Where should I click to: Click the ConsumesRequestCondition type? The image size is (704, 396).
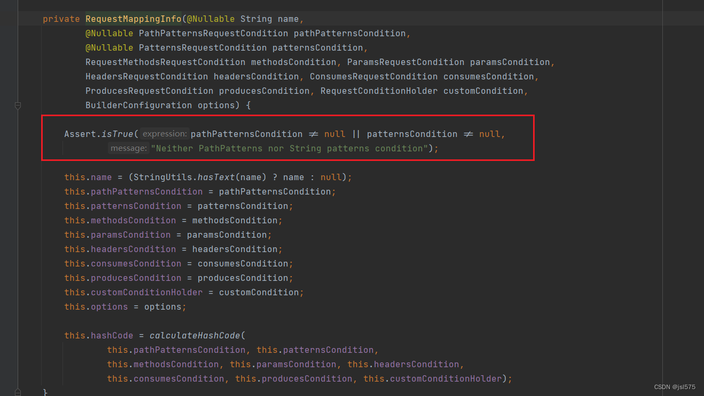pyautogui.click(x=374, y=77)
